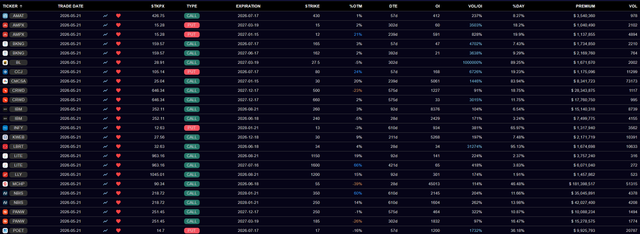Click the LBRT row chart icon
Image resolution: width=640 pixels, height=234 pixels.
tap(106, 147)
